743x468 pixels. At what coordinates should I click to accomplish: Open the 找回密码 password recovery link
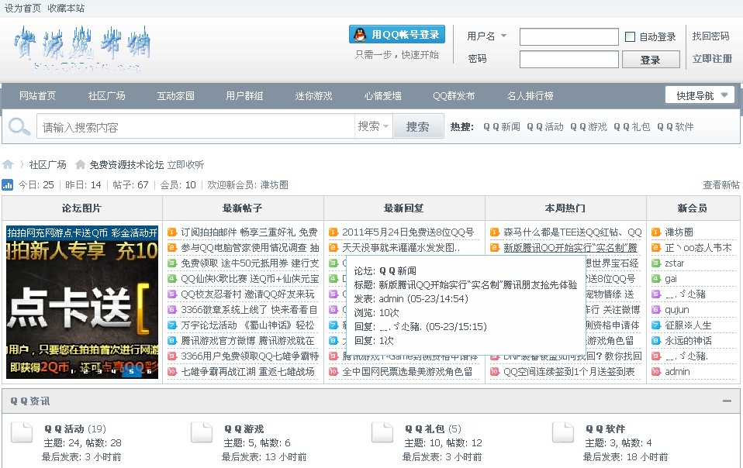pyautogui.click(x=710, y=36)
